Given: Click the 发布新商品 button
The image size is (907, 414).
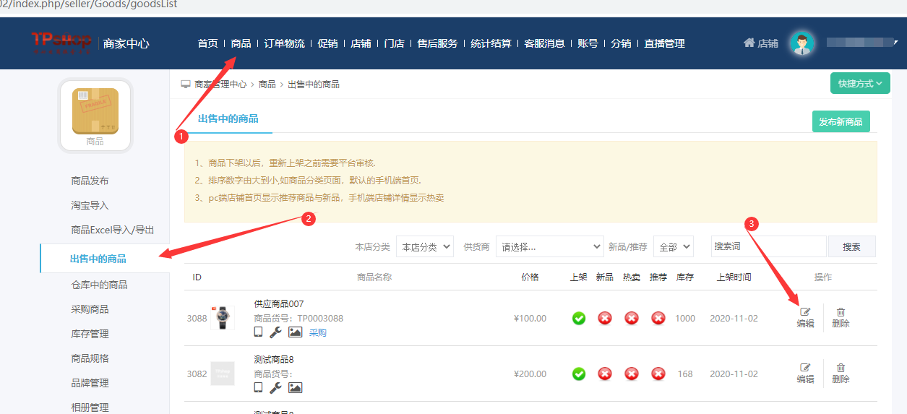Looking at the screenshot, I should (841, 122).
